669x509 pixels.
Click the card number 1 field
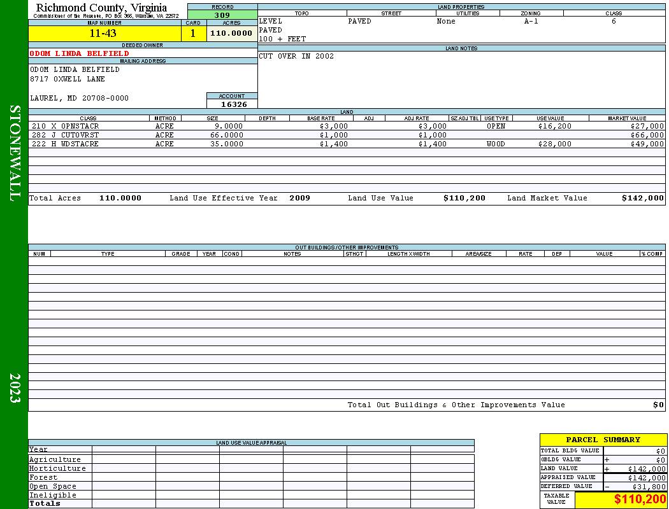193,33
